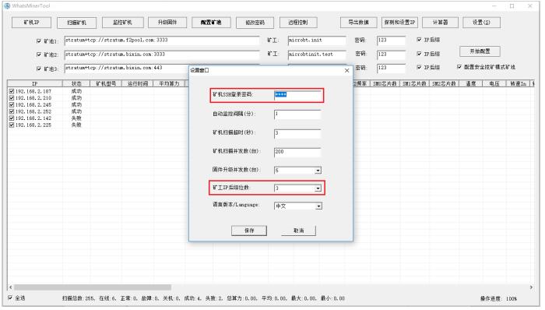Open the 矿工IP后缀位数 dropdown
The width and height of the screenshot is (545, 310).
pos(318,188)
